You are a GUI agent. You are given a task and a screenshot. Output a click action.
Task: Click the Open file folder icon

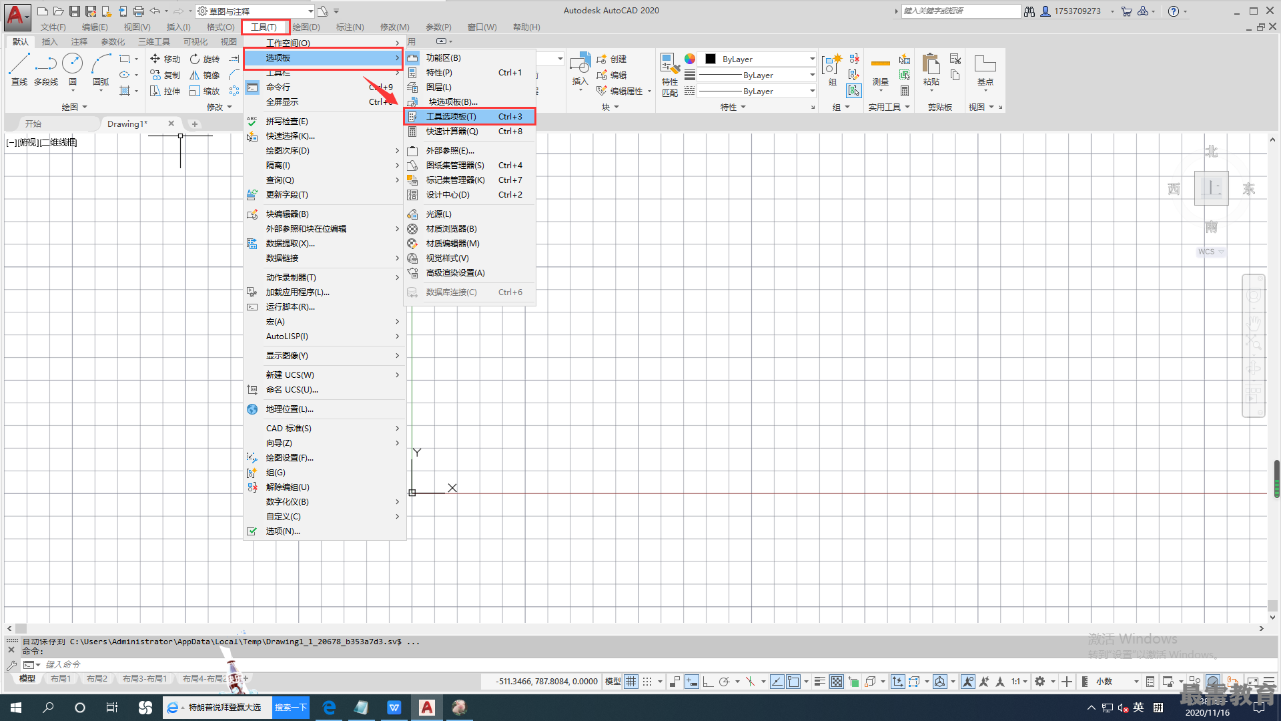pyautogui.click(x=58, y=11)
